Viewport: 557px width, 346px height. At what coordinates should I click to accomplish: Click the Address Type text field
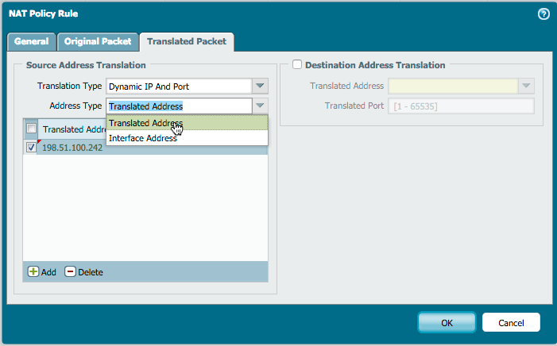(179, 106)
